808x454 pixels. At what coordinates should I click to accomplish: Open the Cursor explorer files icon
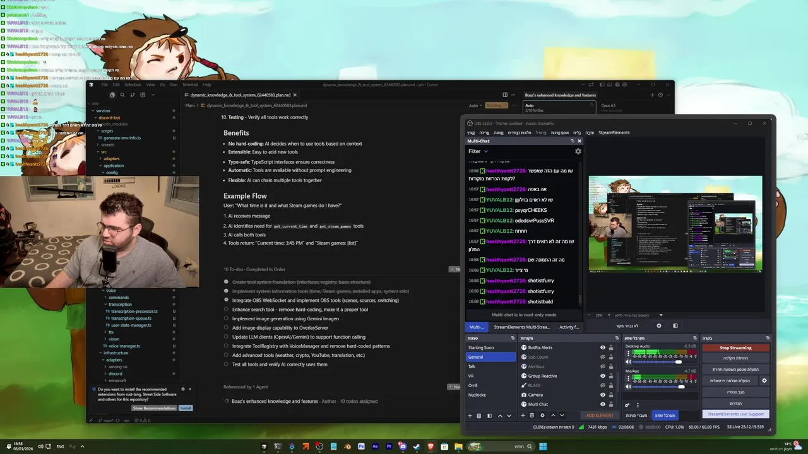(112, 95)
